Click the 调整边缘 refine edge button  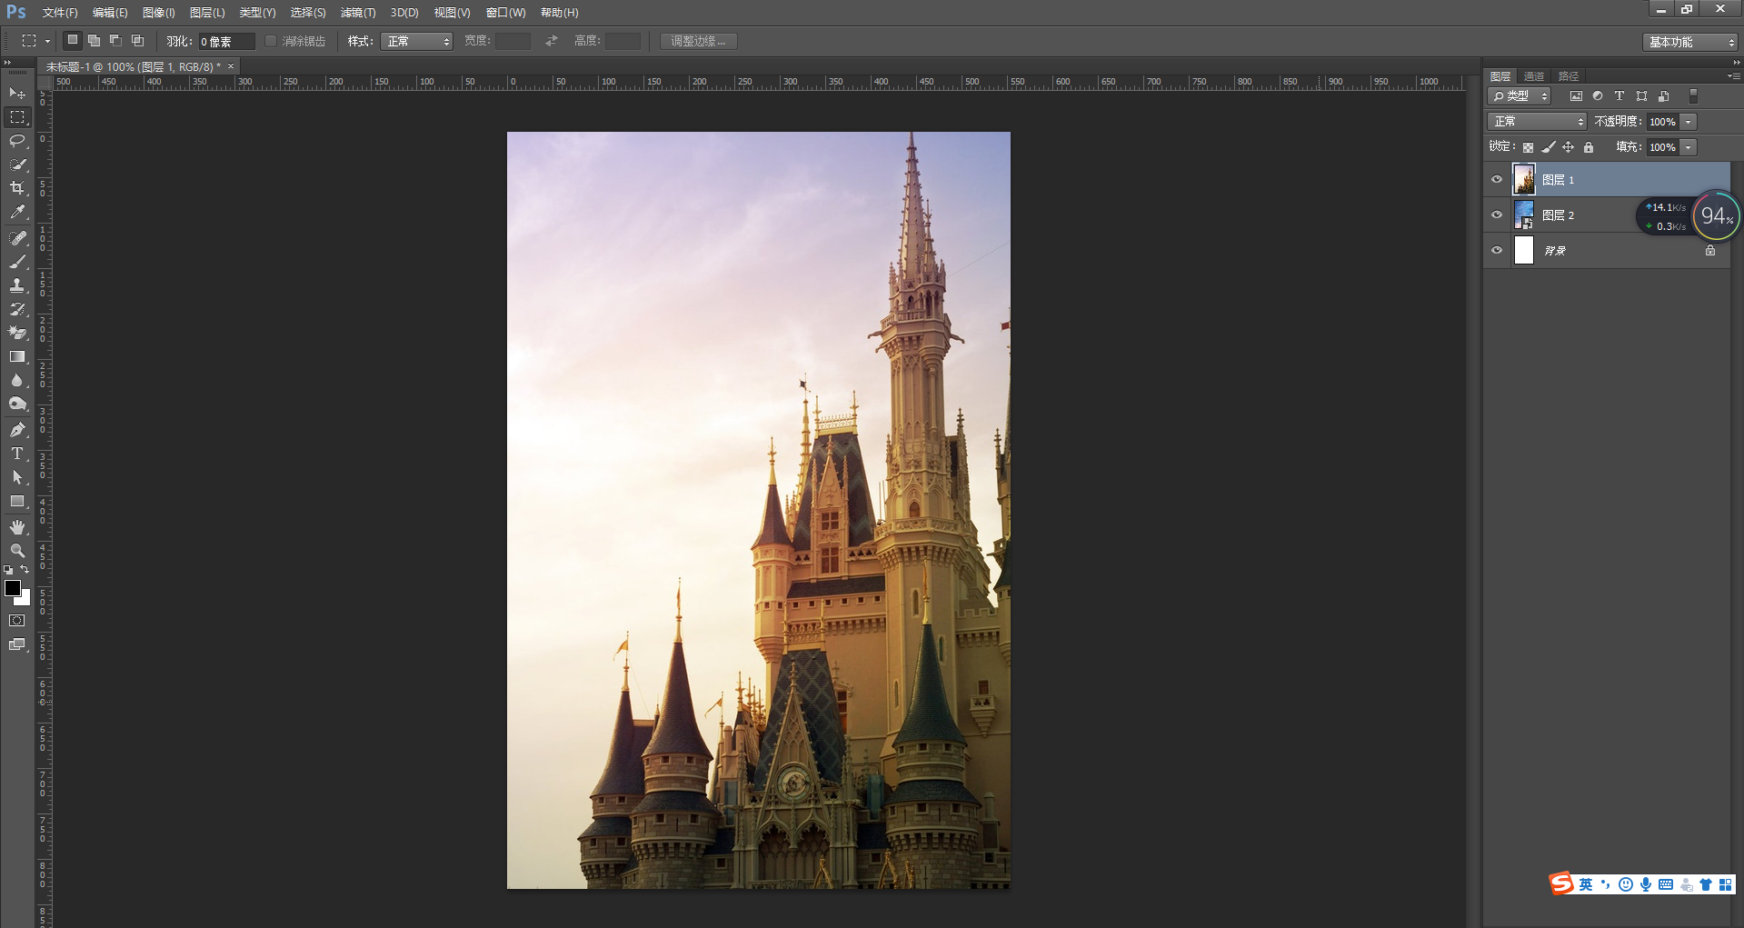[698, 41]
